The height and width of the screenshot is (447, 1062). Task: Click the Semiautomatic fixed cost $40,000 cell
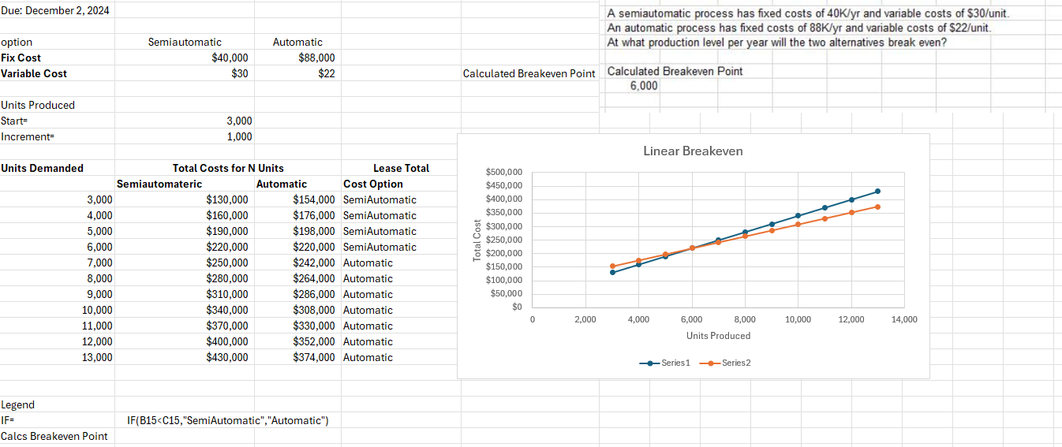coord(230,58)
